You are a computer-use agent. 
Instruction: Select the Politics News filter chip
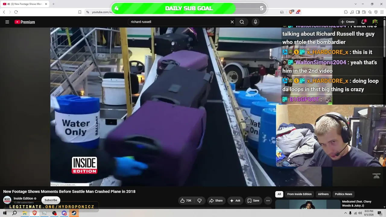343,194
